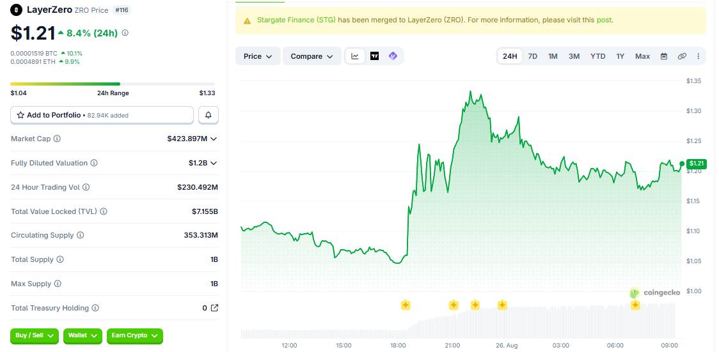Click the 0.00001519 BTC price text
Screen dimensions: 719x352
click(35, 54)
